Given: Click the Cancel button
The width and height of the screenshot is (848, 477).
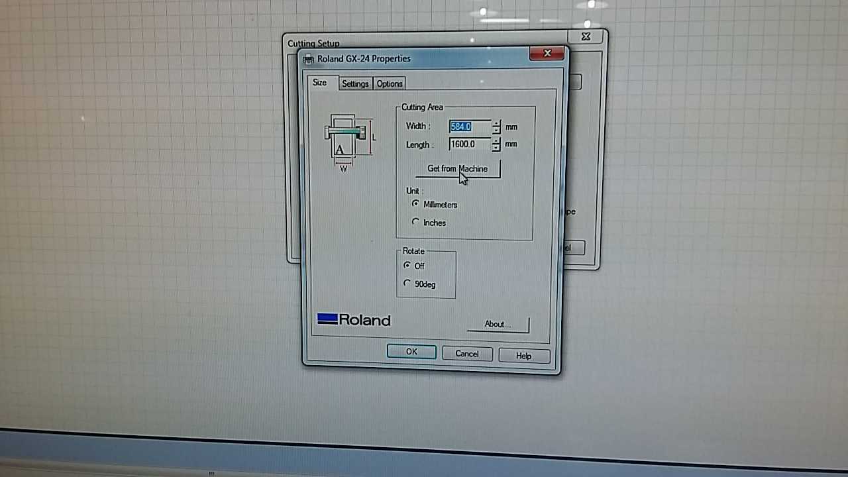Looking at the screenshot, I should pyautogui.click(x=466, y=354).
